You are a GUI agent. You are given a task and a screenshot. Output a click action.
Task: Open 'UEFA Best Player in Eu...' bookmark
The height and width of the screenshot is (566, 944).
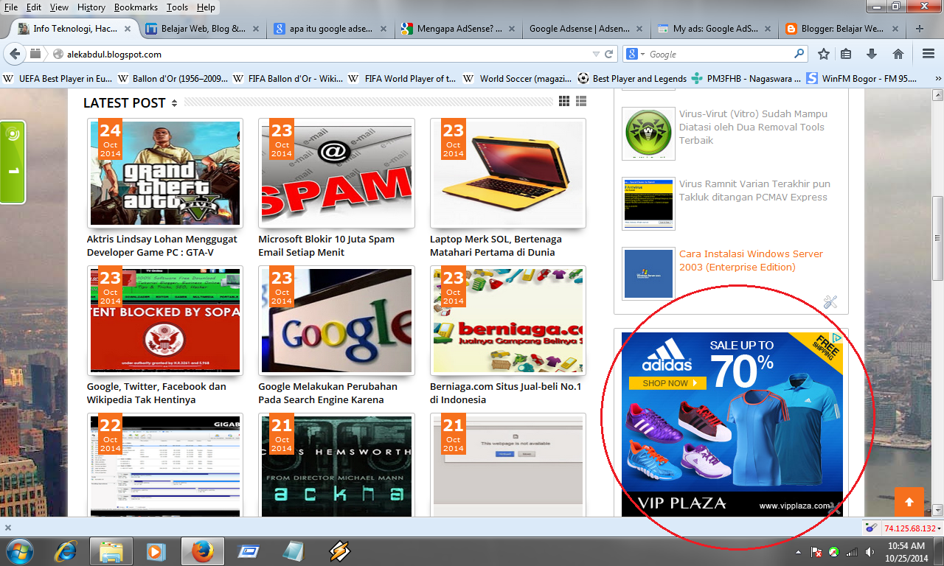coord(58,78)
